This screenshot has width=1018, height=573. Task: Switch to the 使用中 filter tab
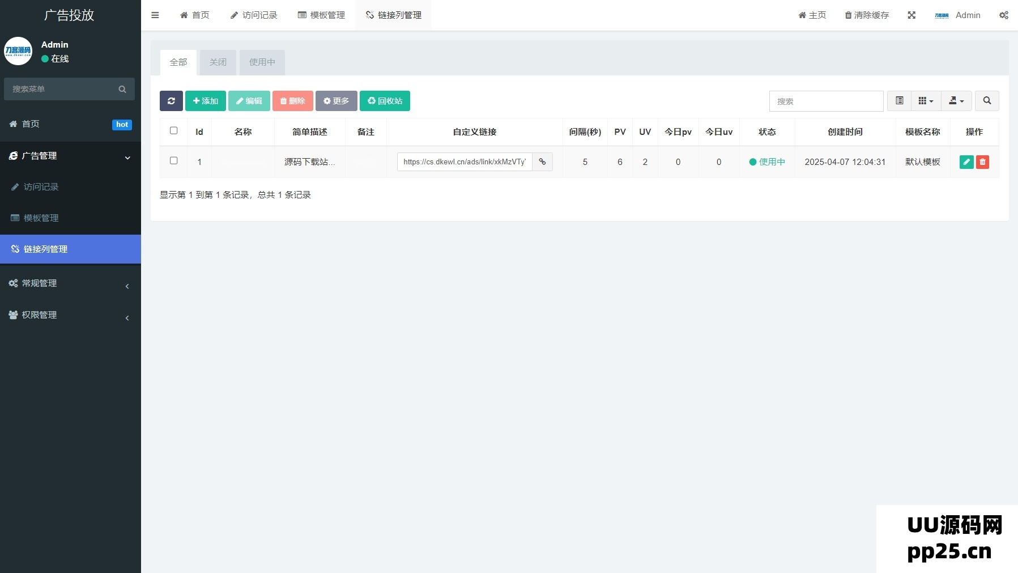click(x=262, y=62)
